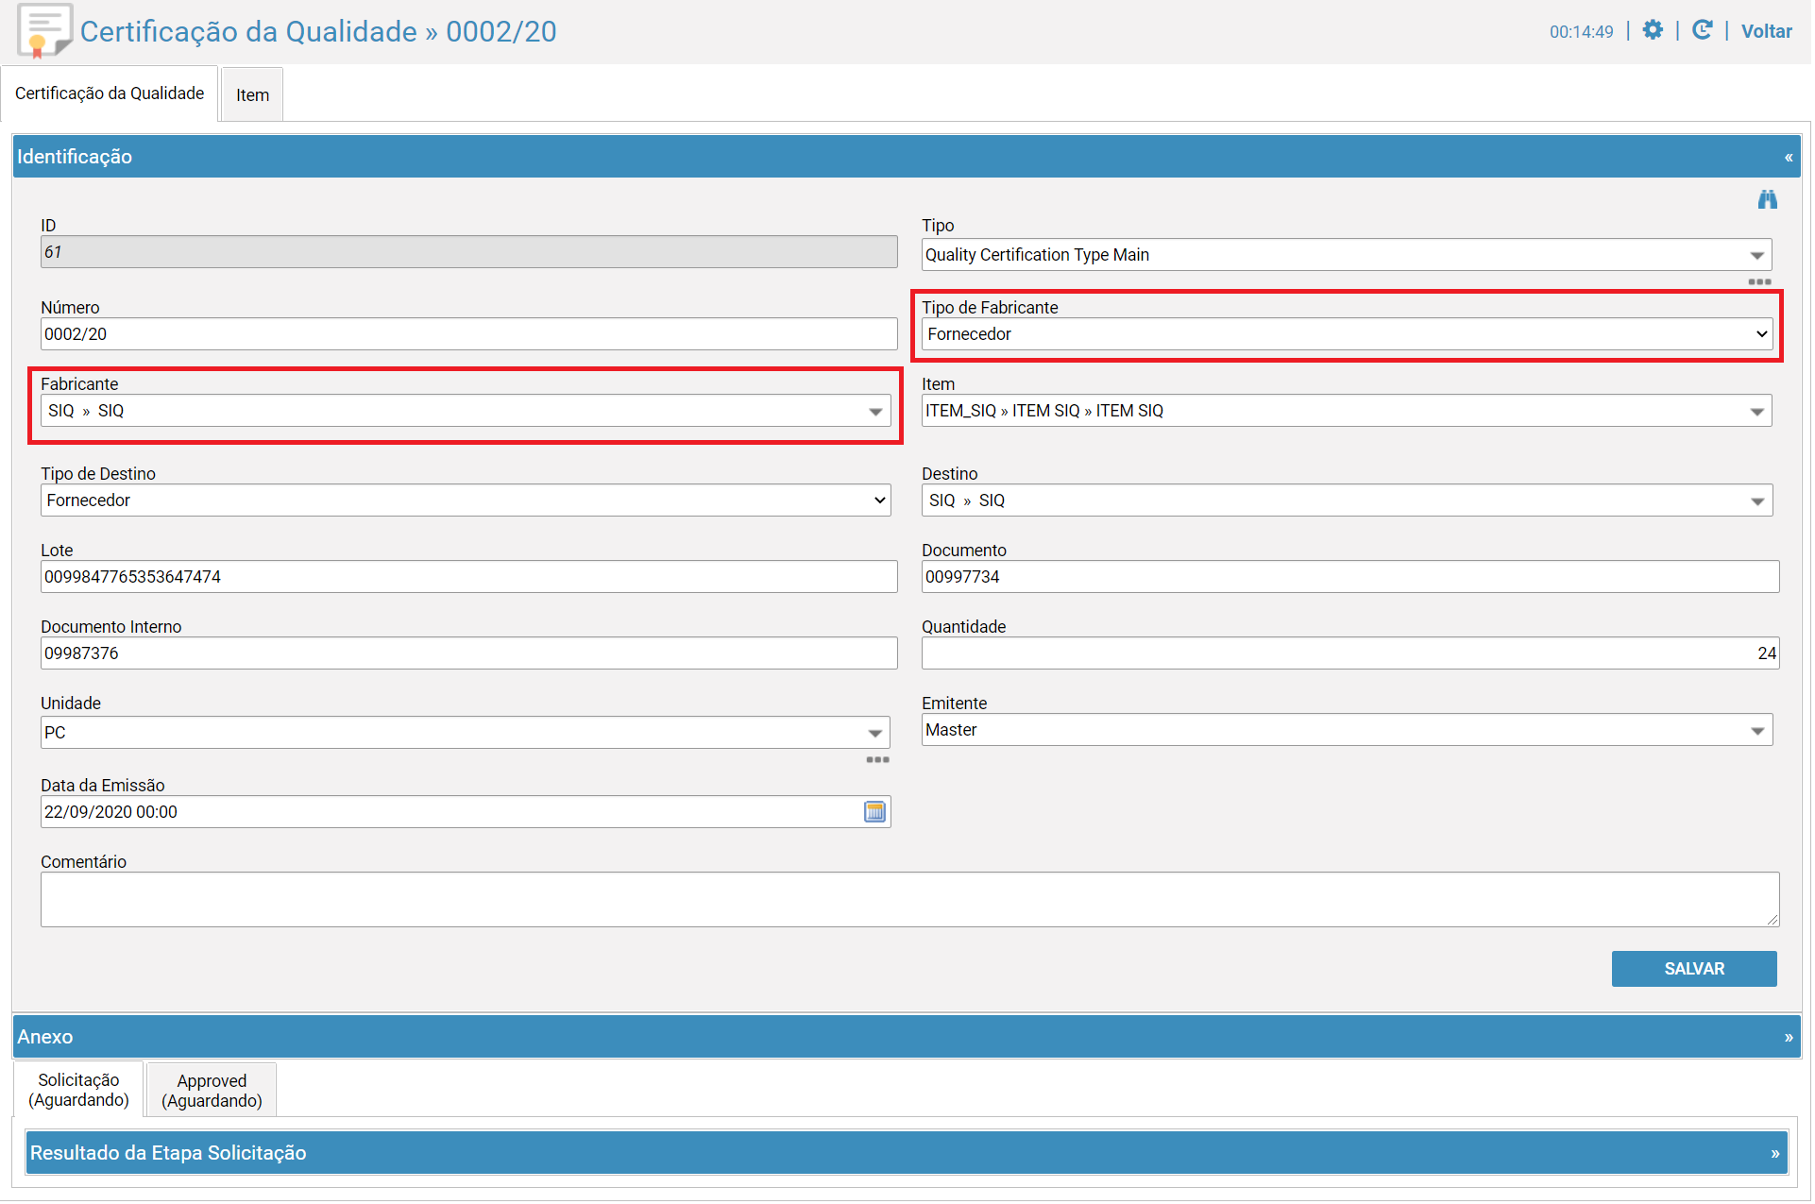
Task: Switch to the Item tab
Action: pos(252,94)
